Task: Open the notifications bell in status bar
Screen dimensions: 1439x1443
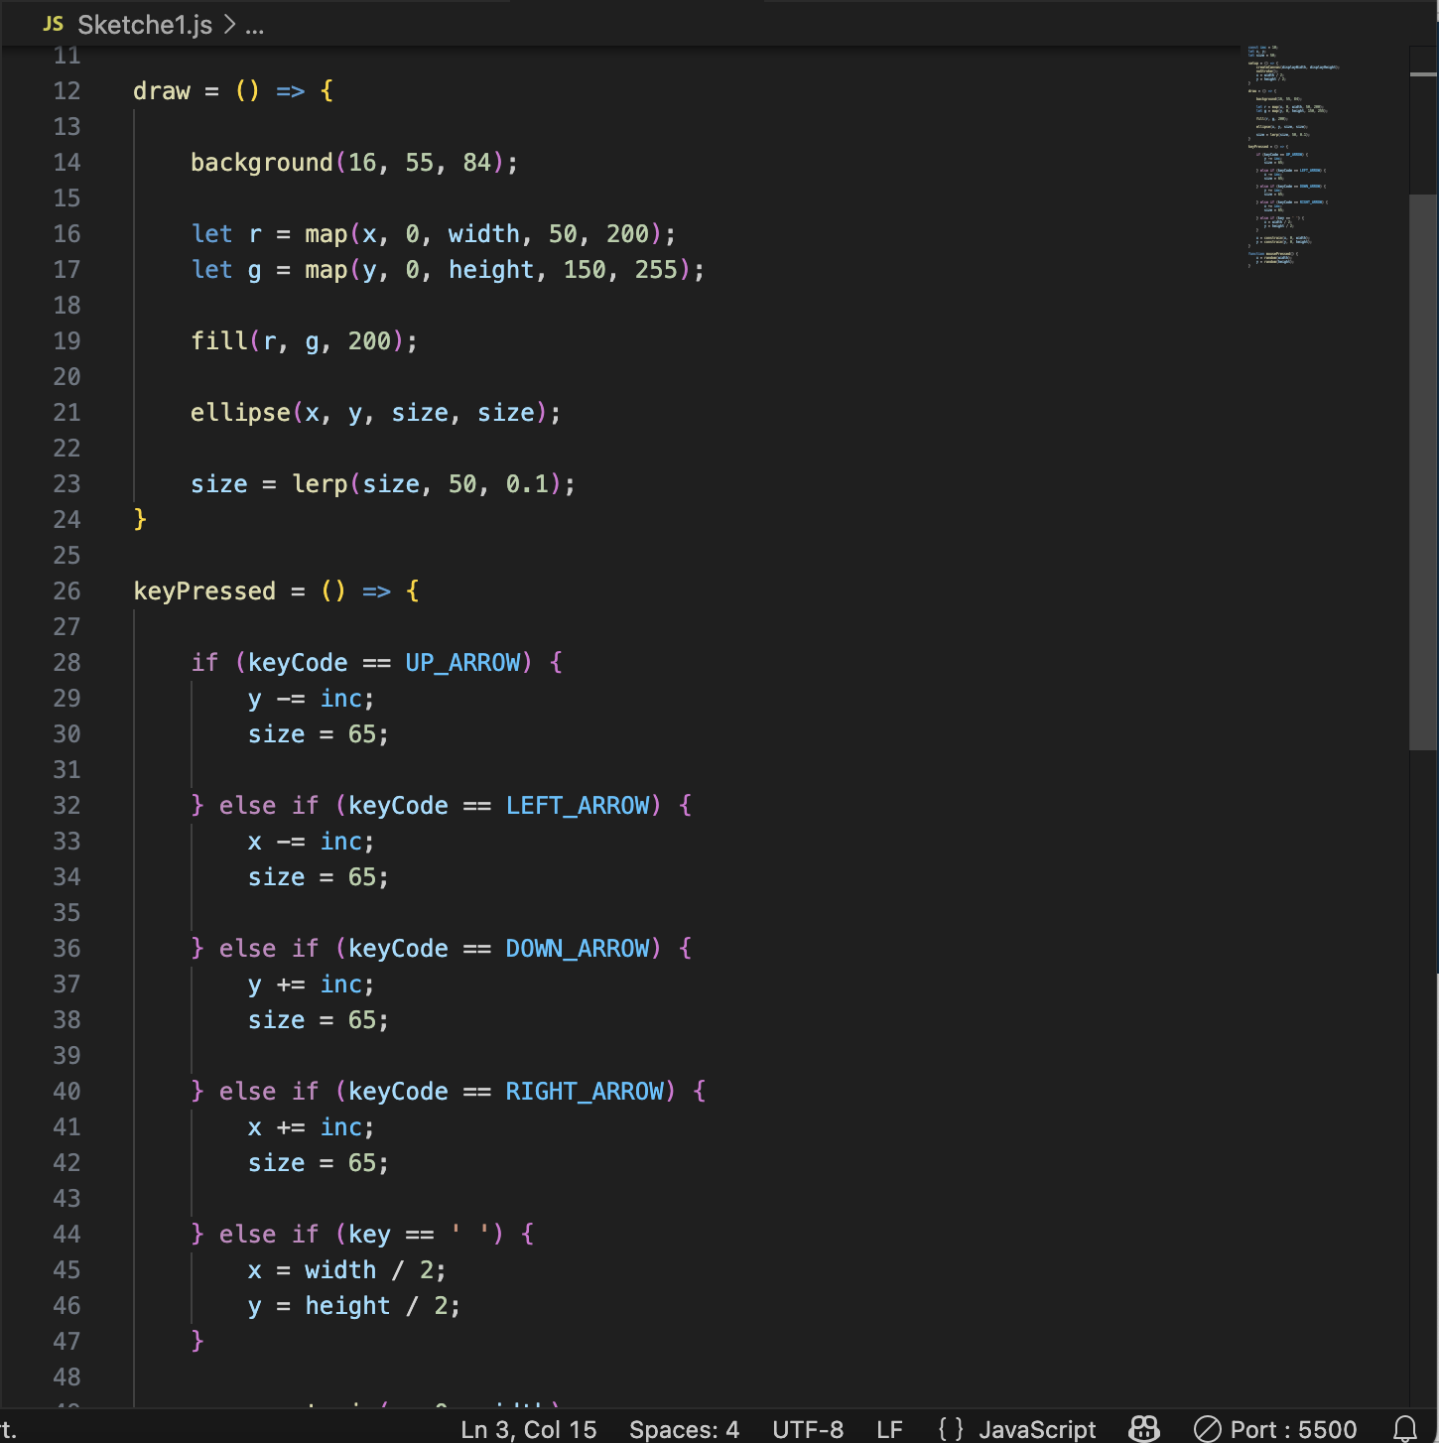Action: coord(1404,1428)
